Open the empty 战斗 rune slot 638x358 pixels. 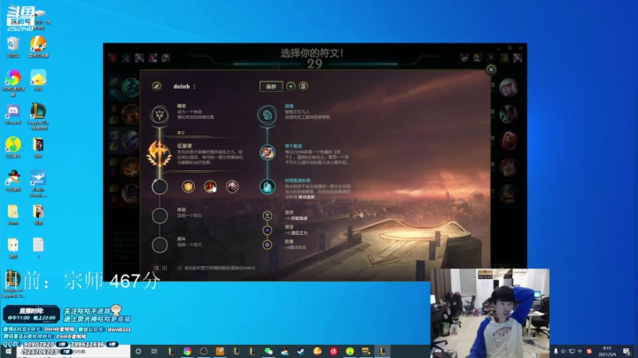[159, 245]
